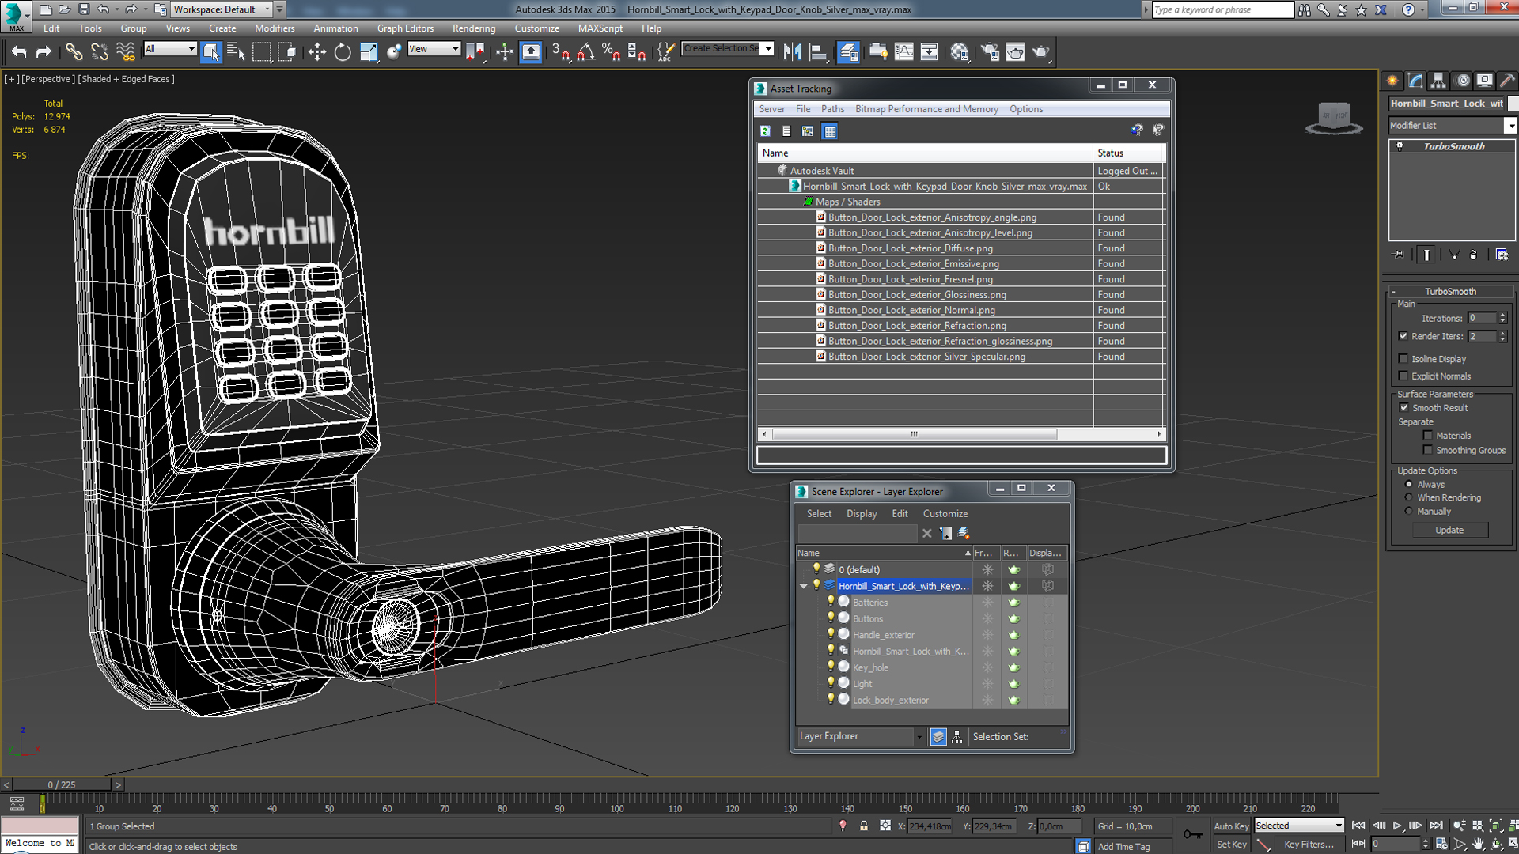1519x854 pixels.
Task: Enable Separate by Materials checkbox
Action: [x=1428, y=436]
